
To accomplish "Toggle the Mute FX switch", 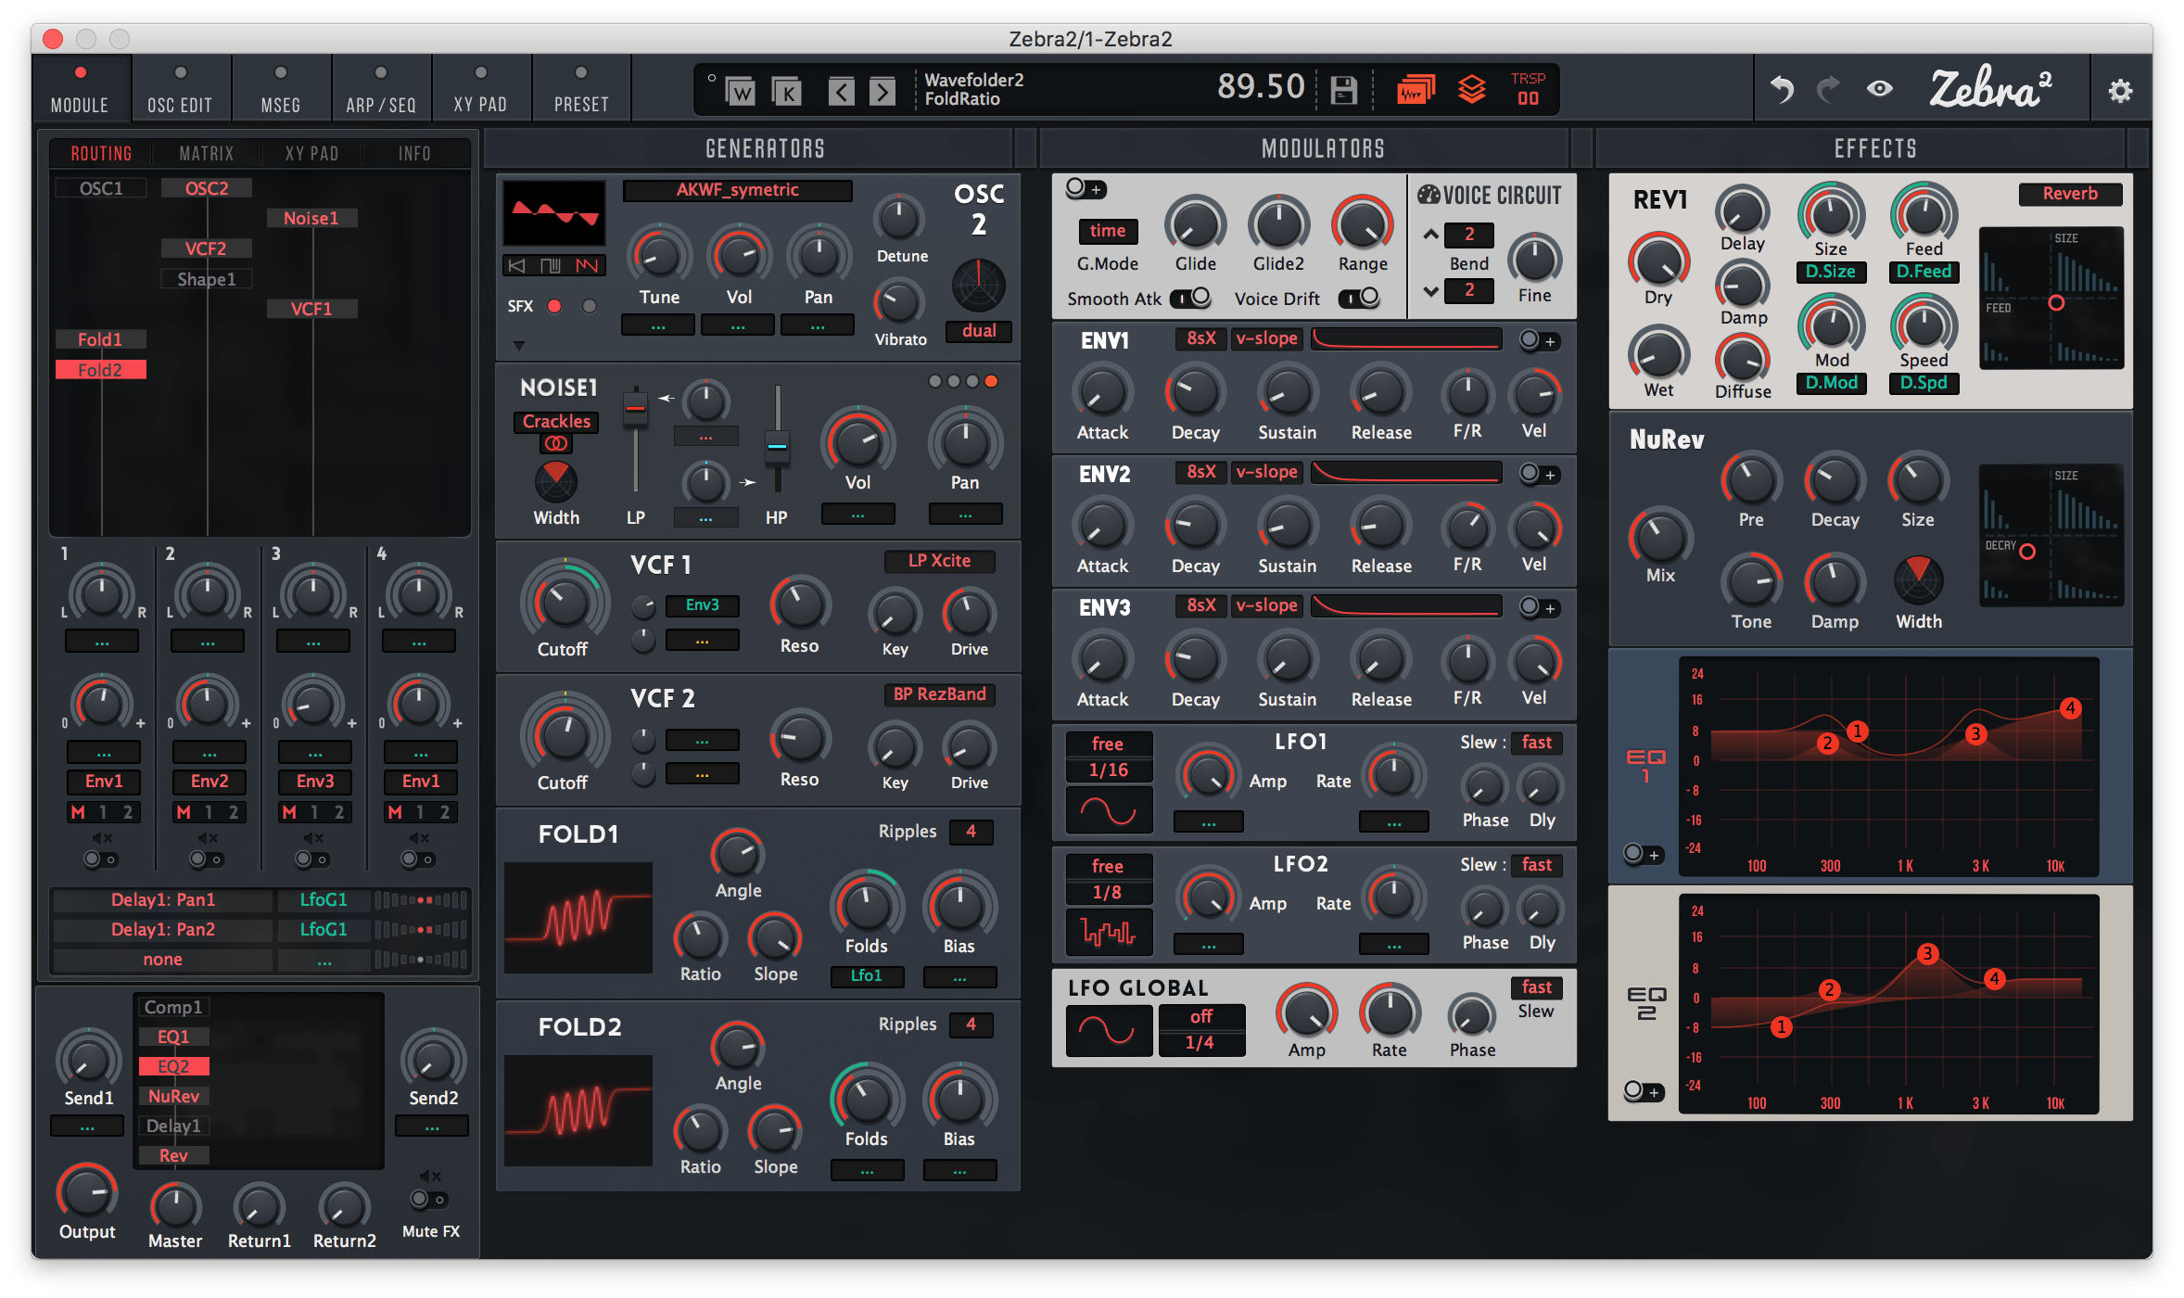I will (428, 1200).
